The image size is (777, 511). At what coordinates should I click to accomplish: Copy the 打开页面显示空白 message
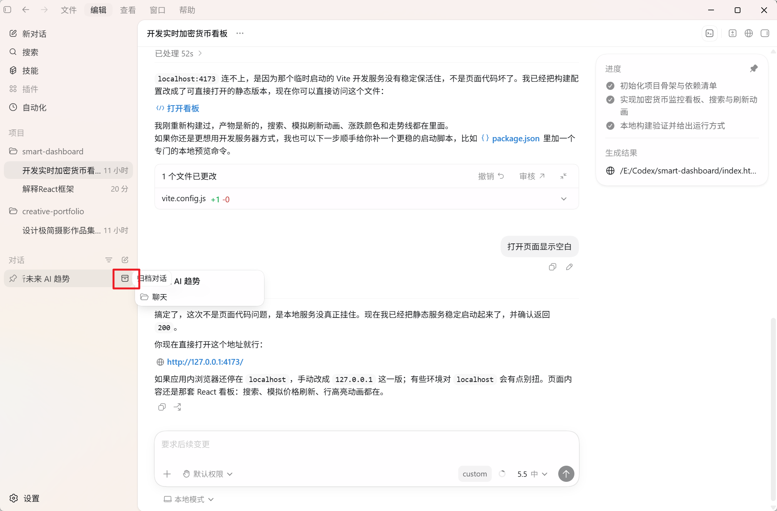[552, 267]
